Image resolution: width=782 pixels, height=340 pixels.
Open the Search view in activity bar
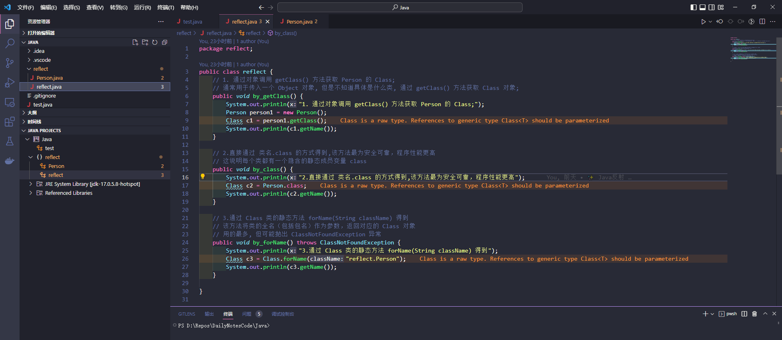(x=10, y=43)
